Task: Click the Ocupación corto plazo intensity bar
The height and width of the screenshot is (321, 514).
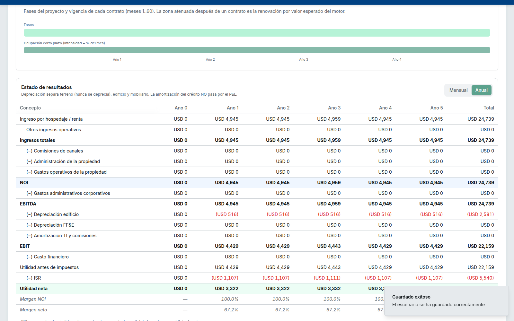Action: (257, 50)
